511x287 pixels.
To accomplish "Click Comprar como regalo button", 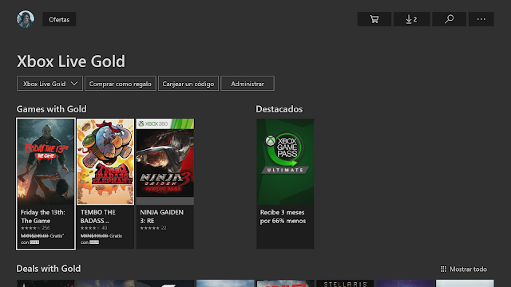I will pos(121,84).
